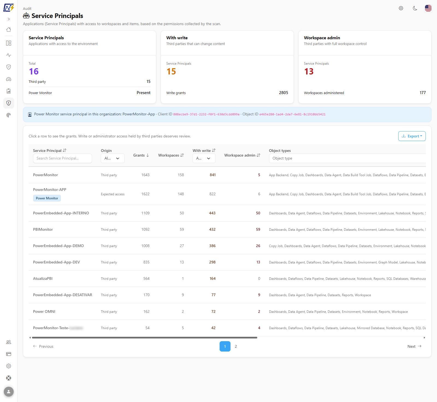437x402 pixels.
Task: Click the Next page link
Action: pos(414,346)
